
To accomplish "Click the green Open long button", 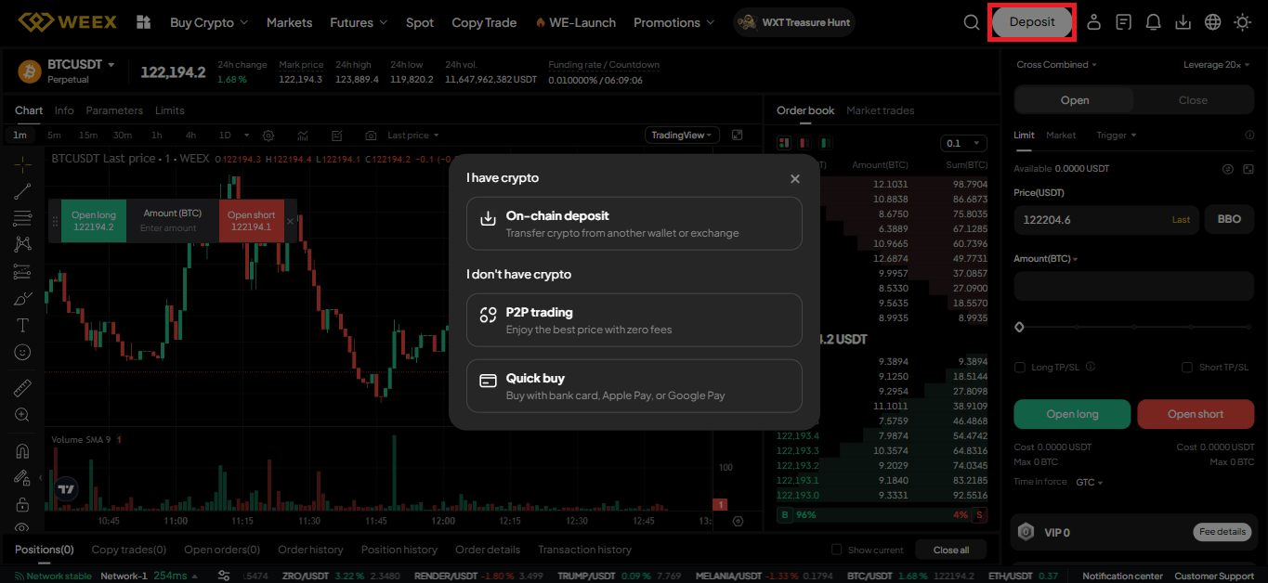I will tap(1072, 414).
